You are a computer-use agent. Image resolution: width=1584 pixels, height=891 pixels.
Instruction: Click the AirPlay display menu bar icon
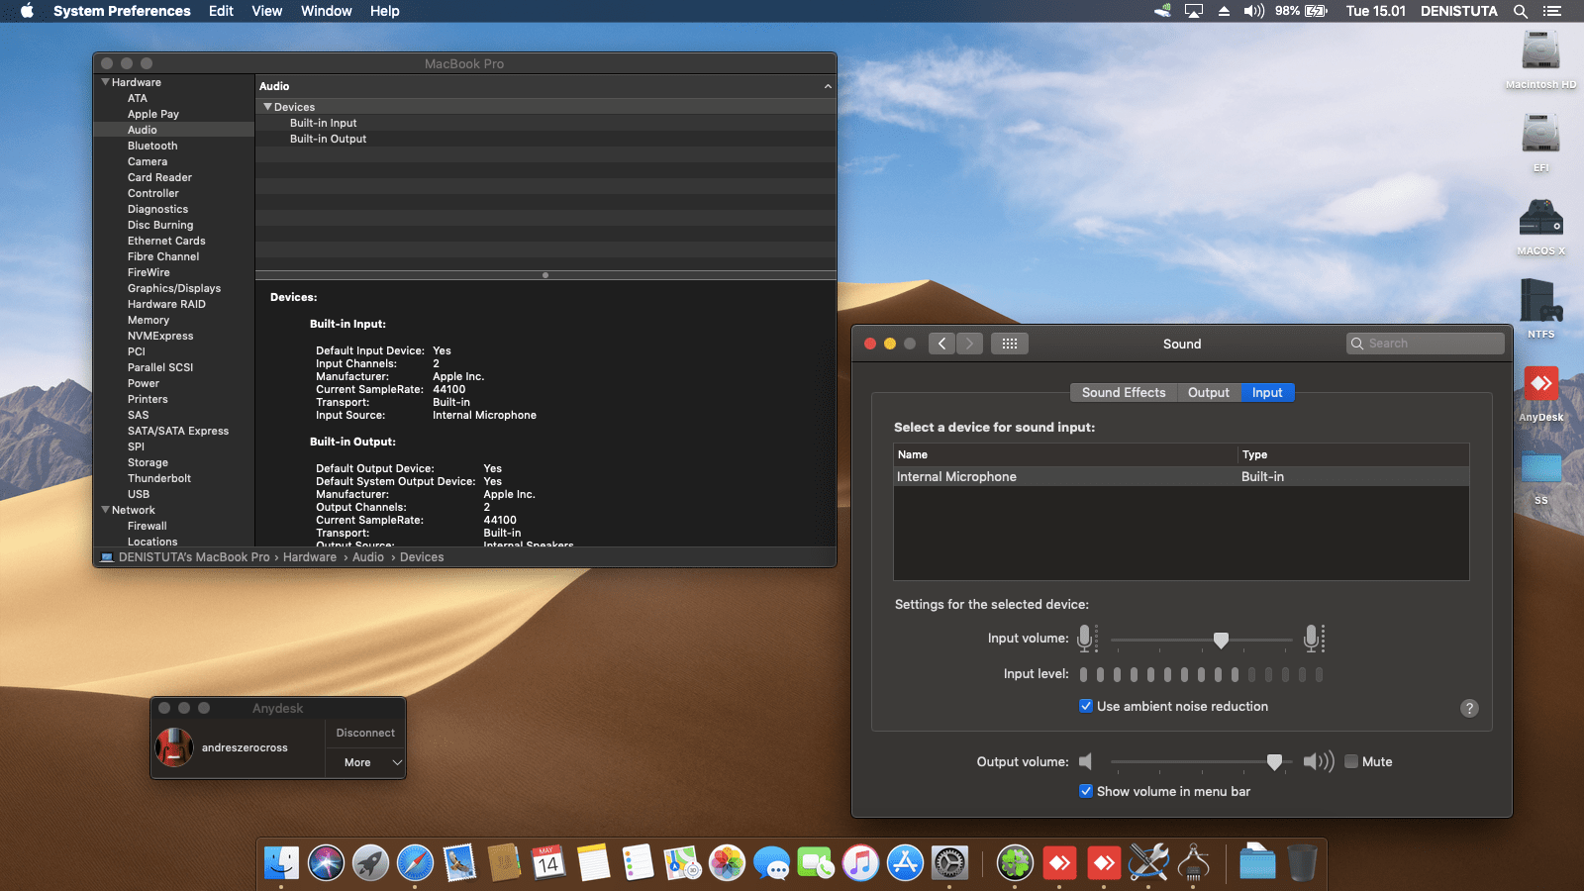[x=1194, y=11]
